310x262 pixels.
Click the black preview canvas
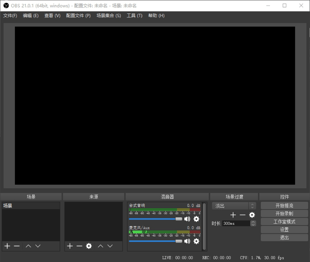point(155,106)
